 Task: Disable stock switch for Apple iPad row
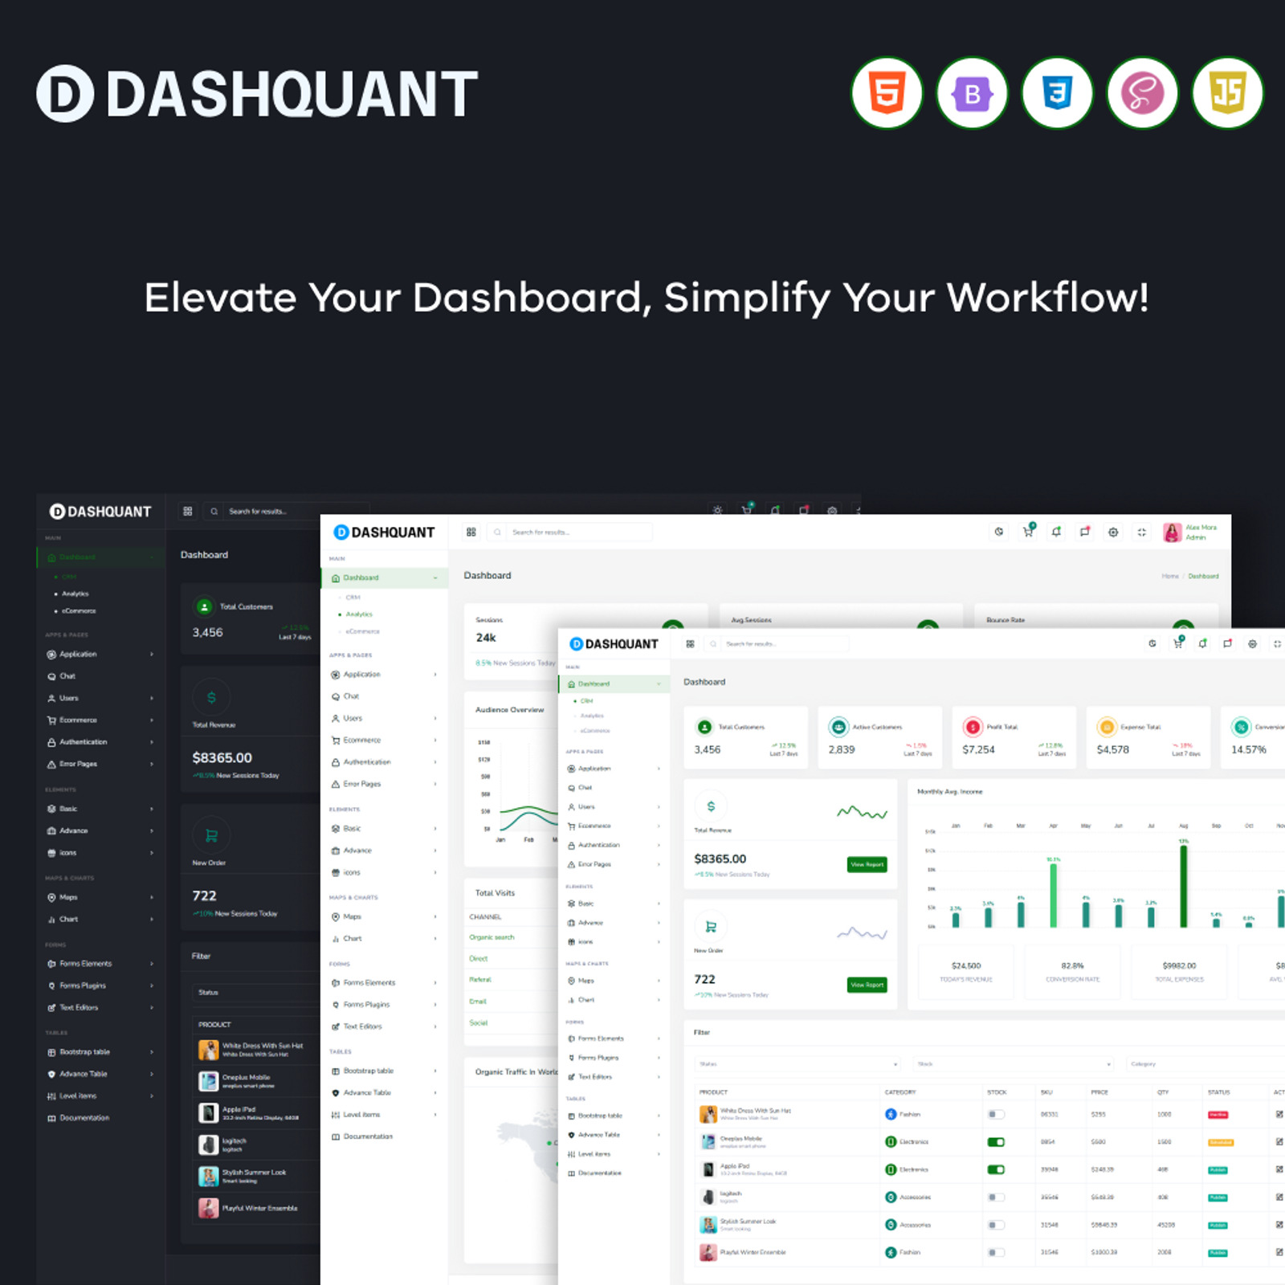996,1169
